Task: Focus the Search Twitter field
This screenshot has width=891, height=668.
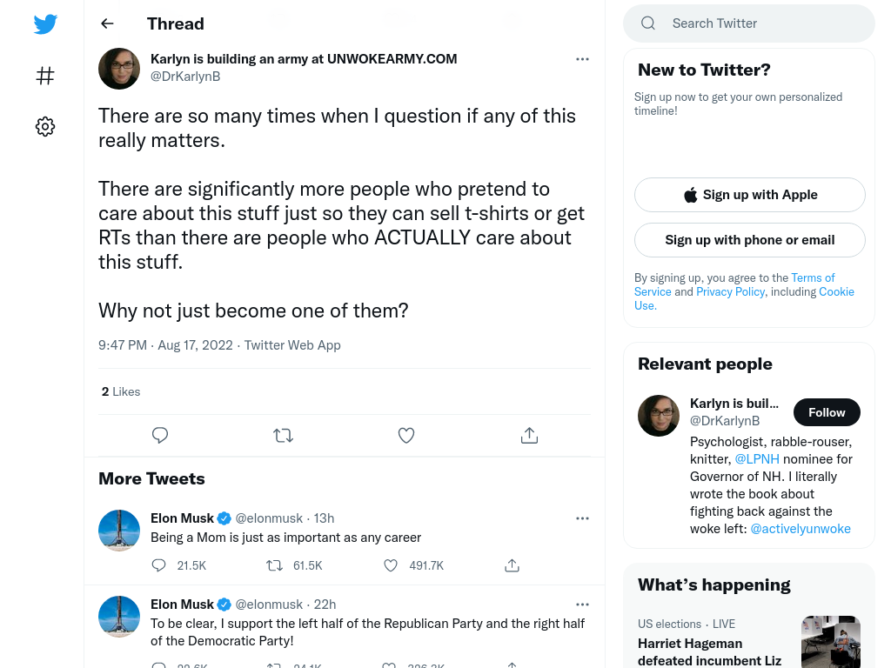Action: 749,23
